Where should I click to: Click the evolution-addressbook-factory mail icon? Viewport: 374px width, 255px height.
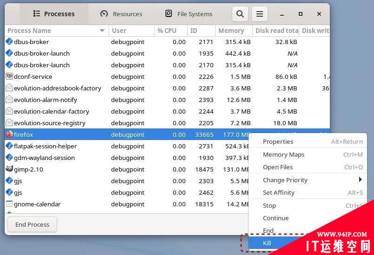coord(9,88)
